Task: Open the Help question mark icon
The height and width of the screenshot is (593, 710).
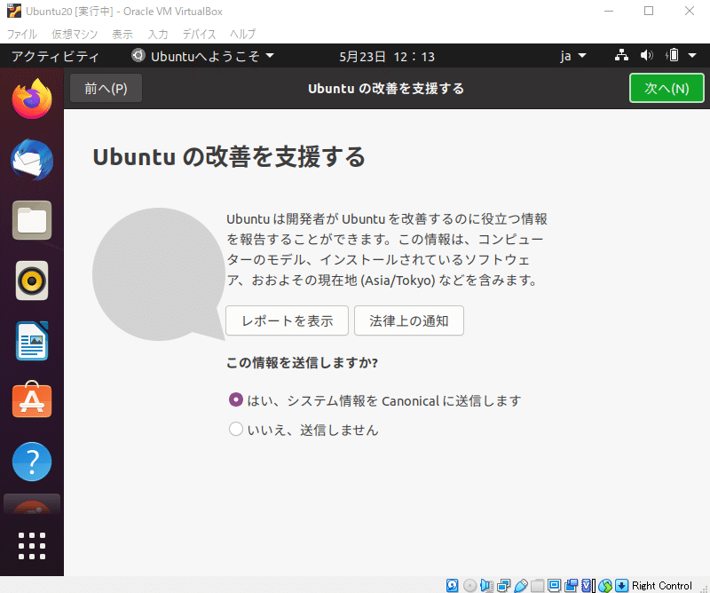Action: tap(32, 461)
